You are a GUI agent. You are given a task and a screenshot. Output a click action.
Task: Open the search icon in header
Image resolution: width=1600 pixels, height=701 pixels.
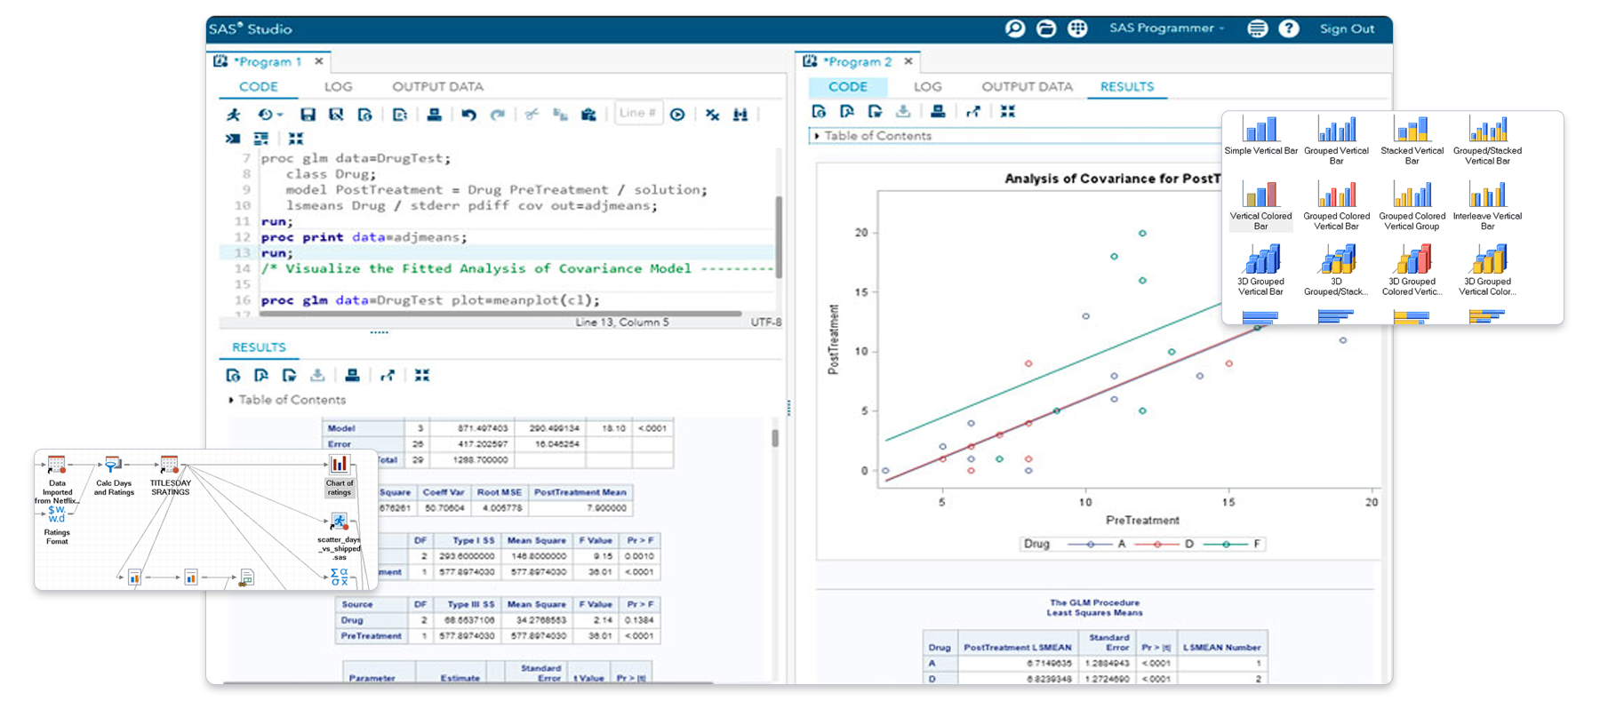pos(1015,28)
